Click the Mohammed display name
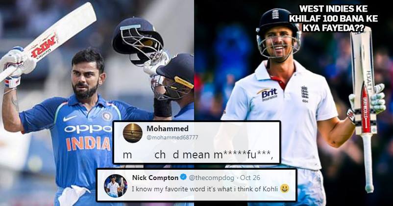Screen dimensions: 393x206 (x=168, y=129)
